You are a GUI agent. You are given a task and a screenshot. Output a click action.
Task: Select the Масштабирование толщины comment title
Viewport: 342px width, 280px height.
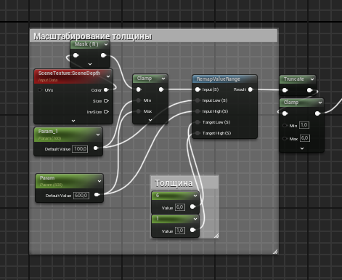coord(93,36)
